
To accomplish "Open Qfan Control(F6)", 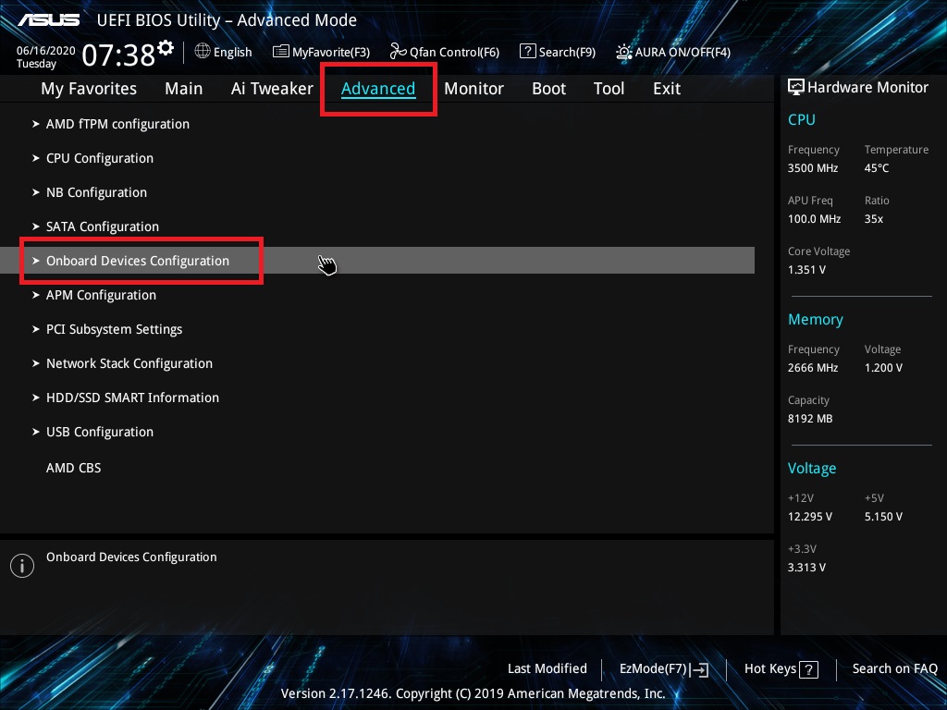I will coord(454,53).
